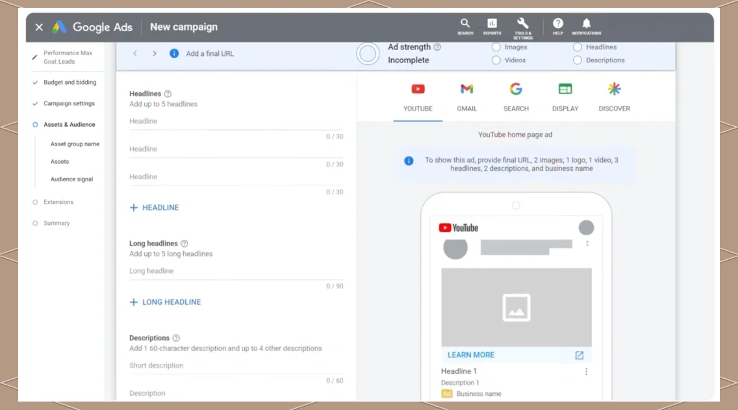Switch to the YouTube preview tab
Screen dimensions: 738x410
(418, 98)
